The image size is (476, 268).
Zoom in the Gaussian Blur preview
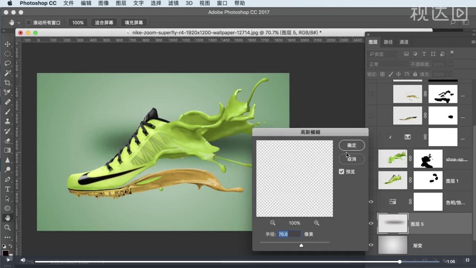317,223
